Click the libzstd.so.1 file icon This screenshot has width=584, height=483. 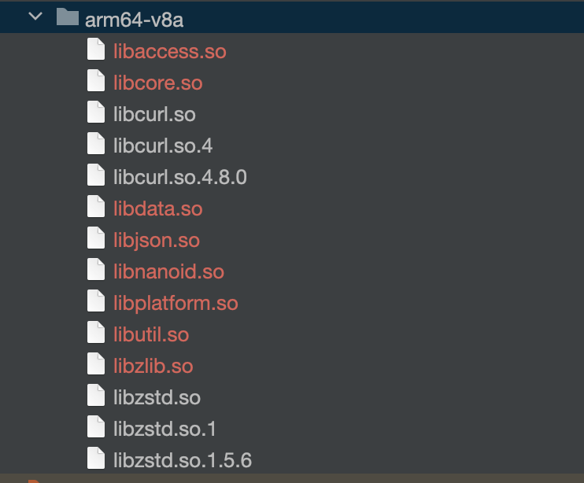click(x=96, y=429)
